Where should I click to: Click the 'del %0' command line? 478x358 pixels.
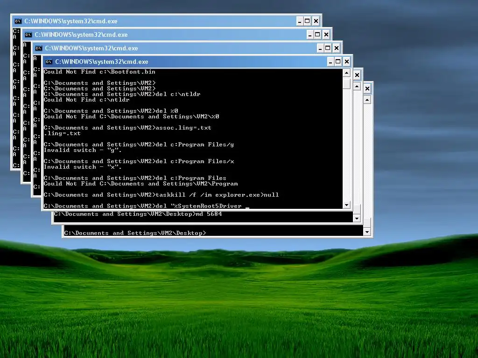[x=111, y=111]
